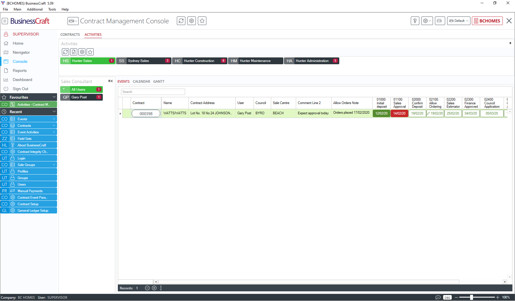The height and width of the screenshot is (301, 515).
Task: Refresh the Activities panel
Action: point(66,52)
